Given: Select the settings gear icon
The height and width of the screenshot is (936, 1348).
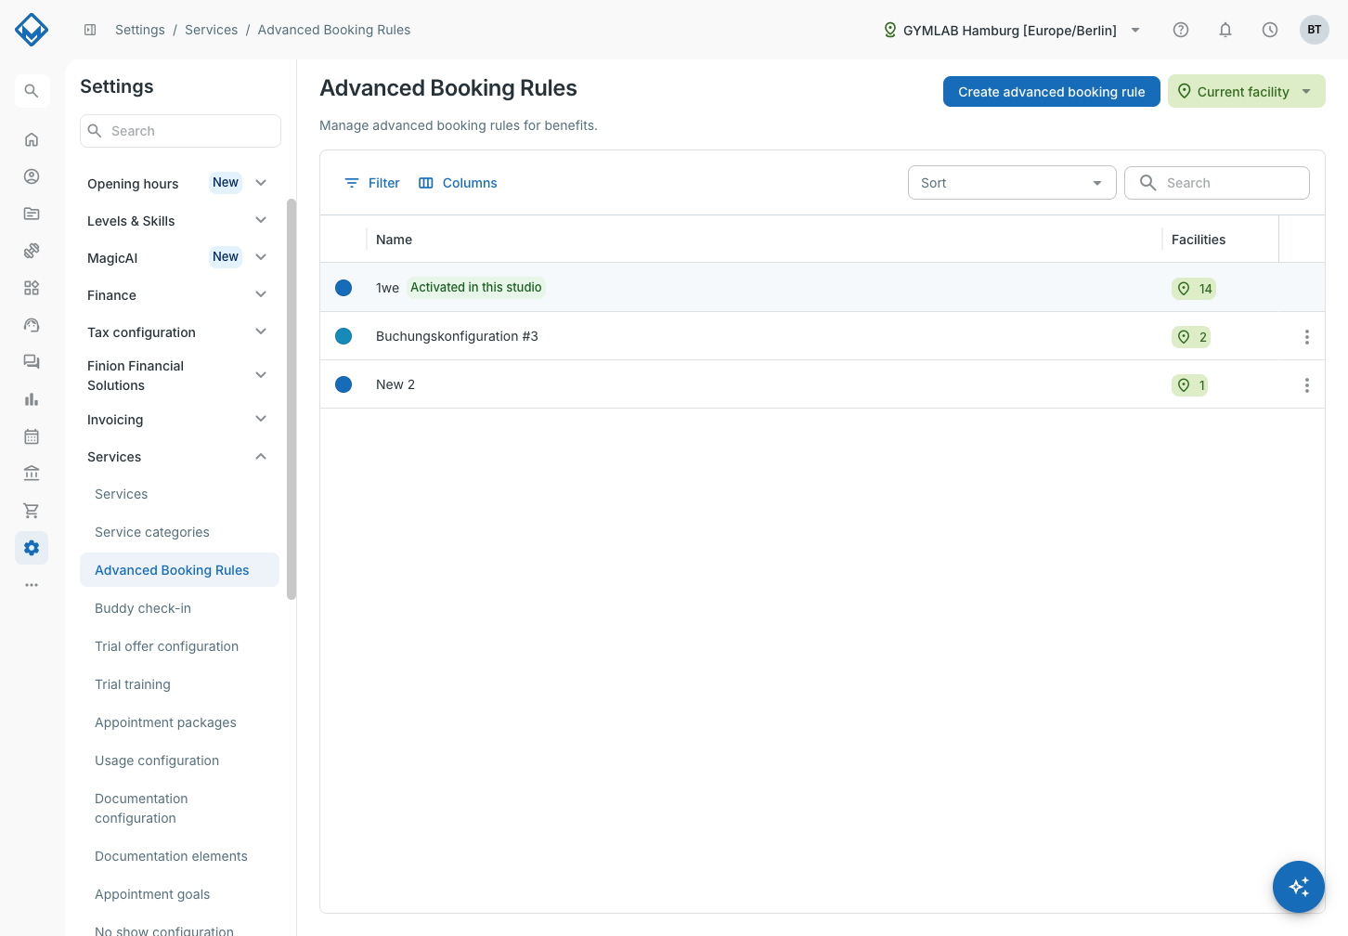Looking at the screenshot, I should (32, 548).
